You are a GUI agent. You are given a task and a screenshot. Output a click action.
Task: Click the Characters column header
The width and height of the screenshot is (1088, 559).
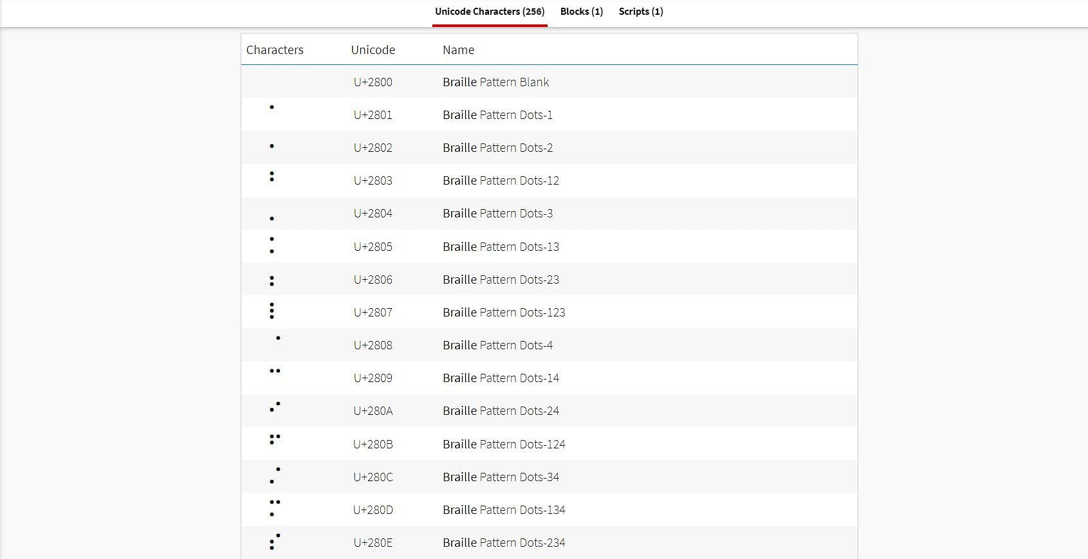point(275,50)
